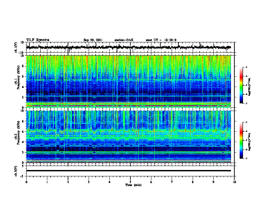Click the ch.2 spectrogram colorbar
The width and height of the screenshot is (264, 204).
point(241,140)
